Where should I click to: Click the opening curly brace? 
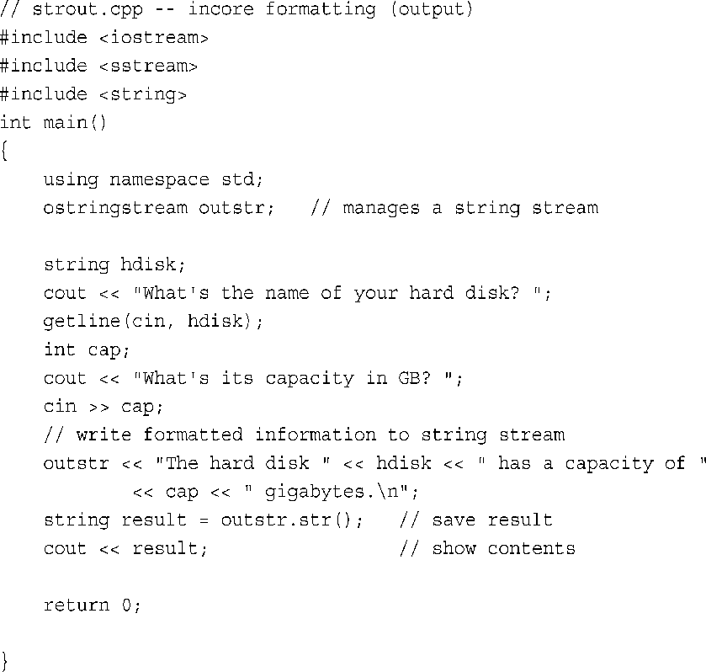click(x=4, y=151)
